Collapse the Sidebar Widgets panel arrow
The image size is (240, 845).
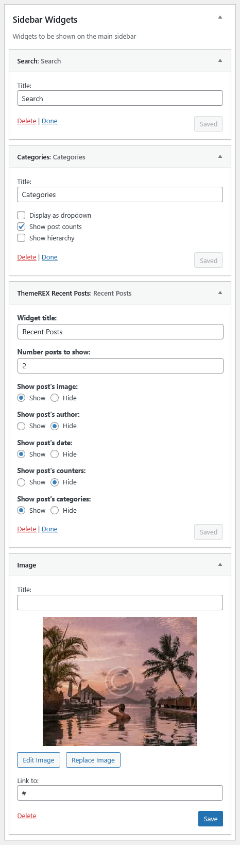click(220, 17)
